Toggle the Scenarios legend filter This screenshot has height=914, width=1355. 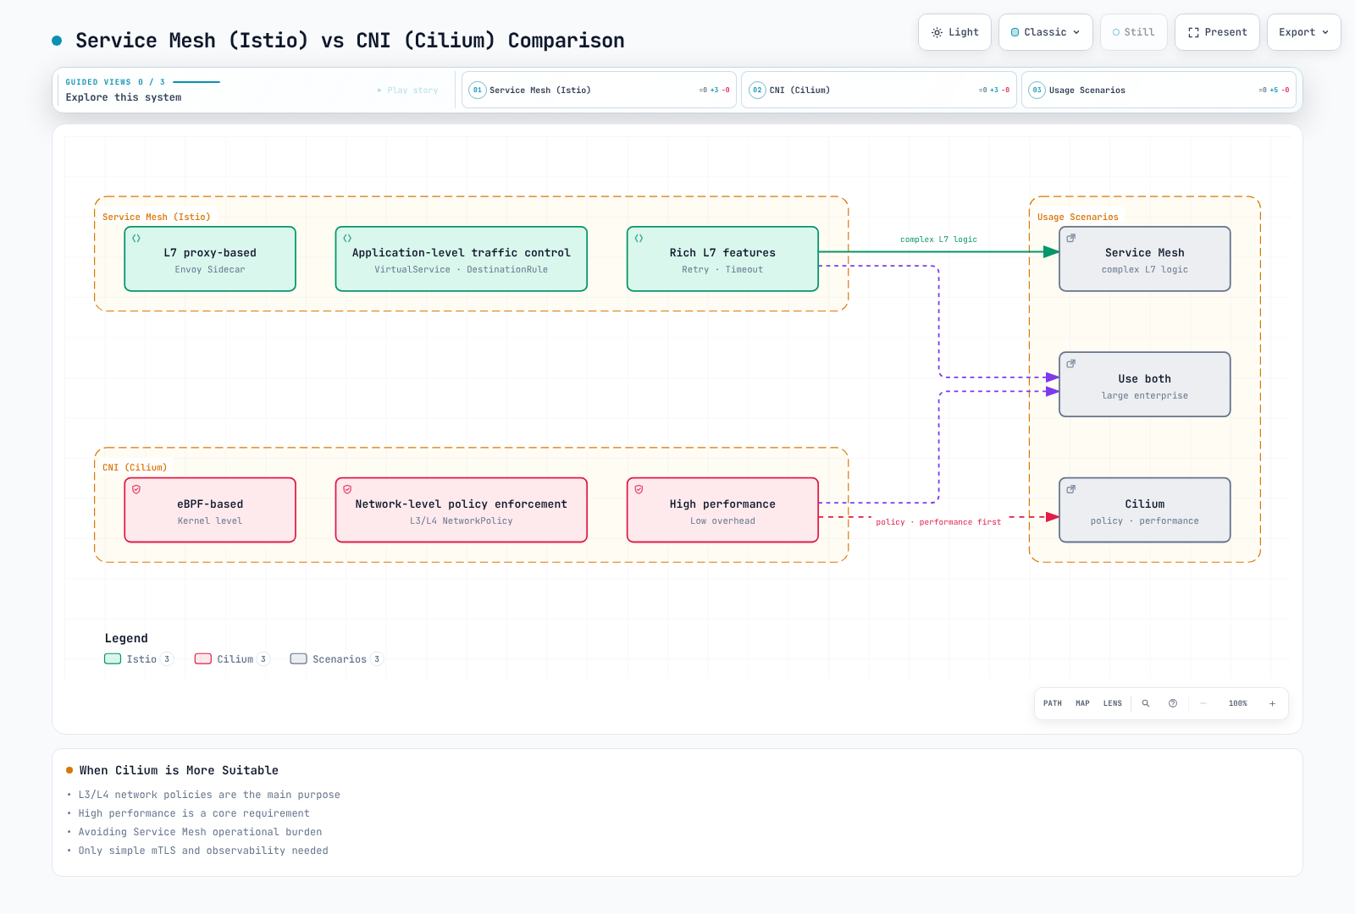click(336, 659)
